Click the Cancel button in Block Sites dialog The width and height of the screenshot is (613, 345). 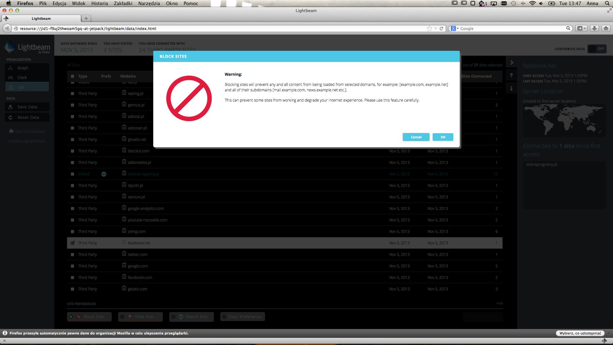[416, 137]
